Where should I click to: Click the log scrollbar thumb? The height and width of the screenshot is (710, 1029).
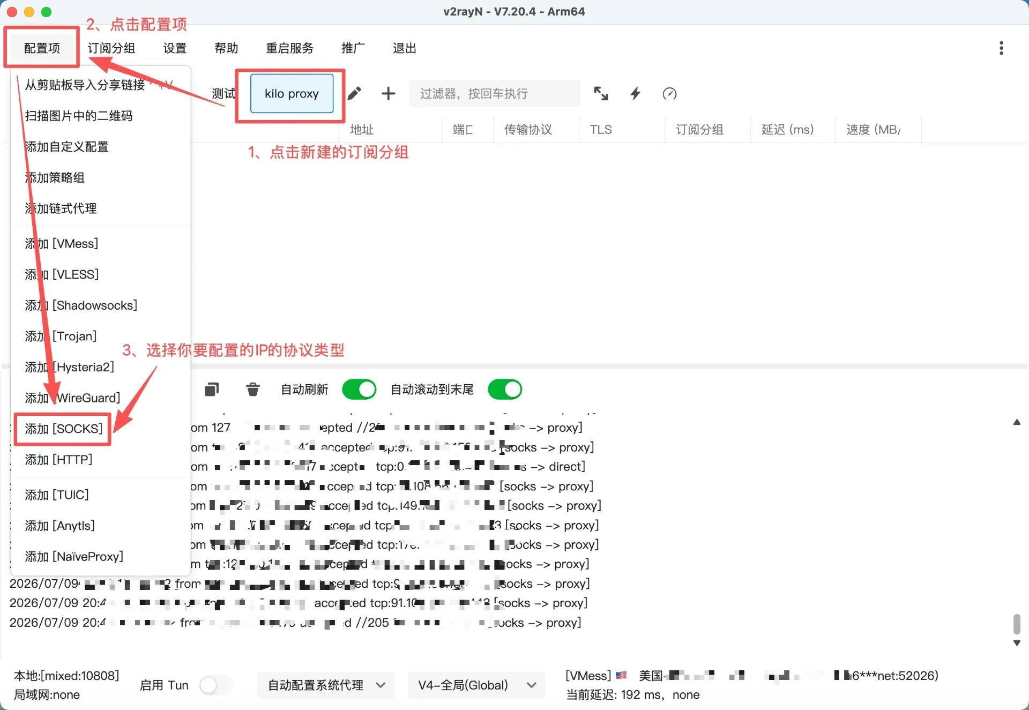coord(1017,624)
